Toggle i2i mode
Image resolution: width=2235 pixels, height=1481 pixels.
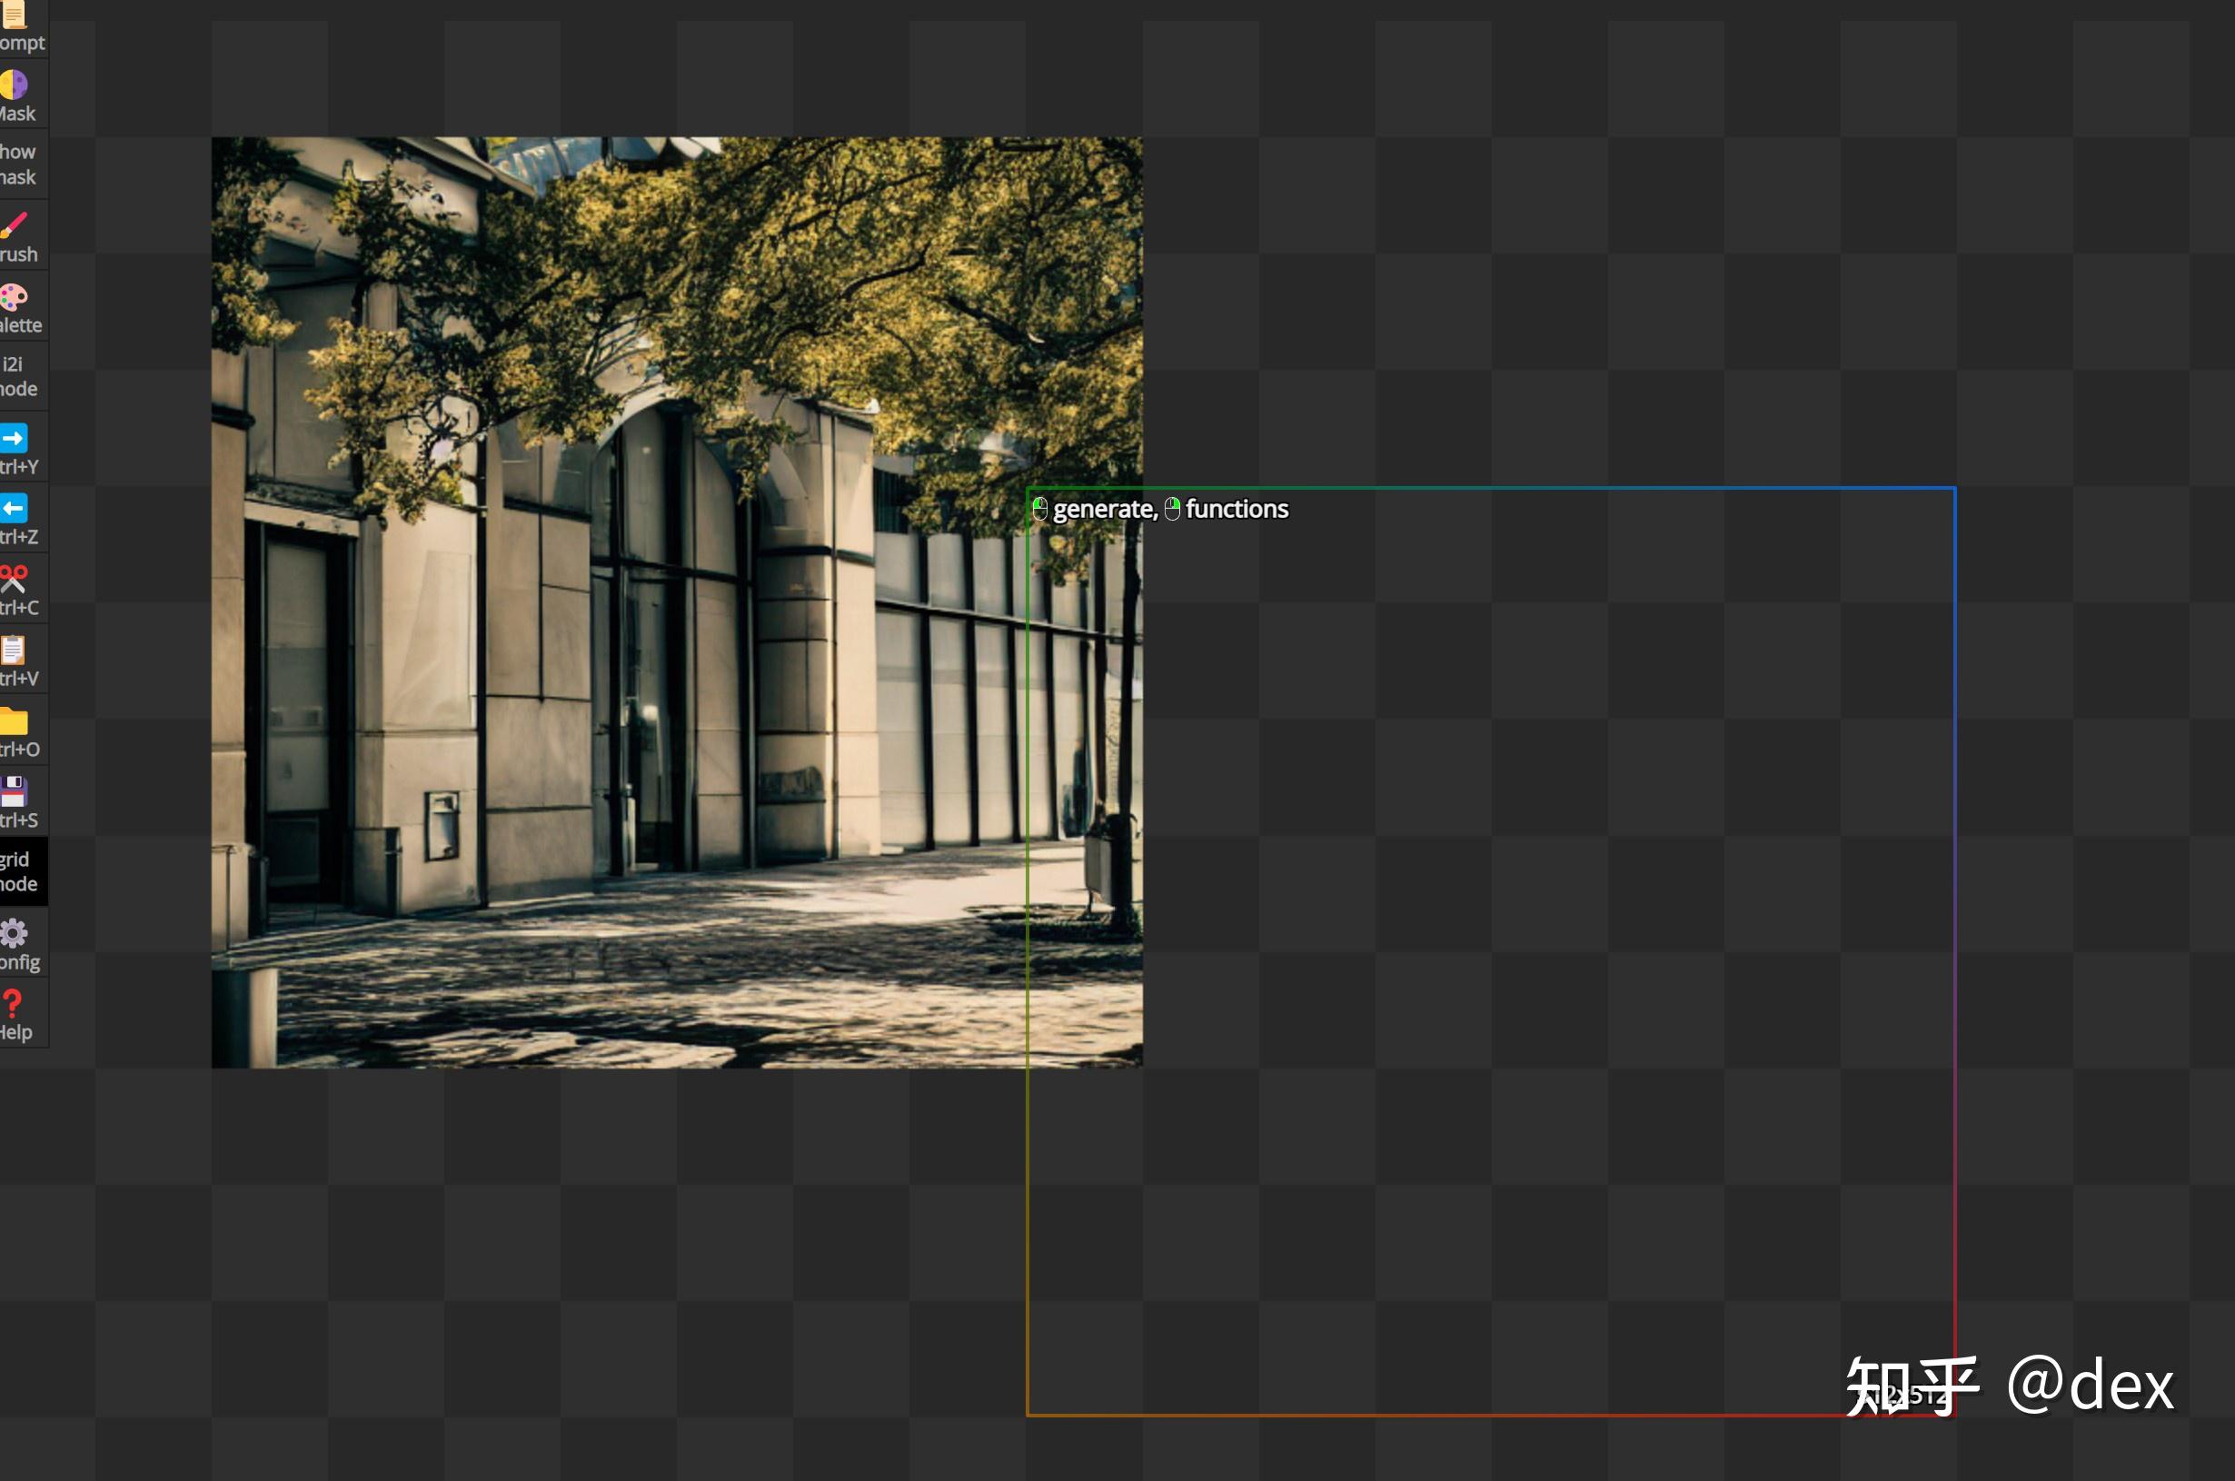[17, 376]
